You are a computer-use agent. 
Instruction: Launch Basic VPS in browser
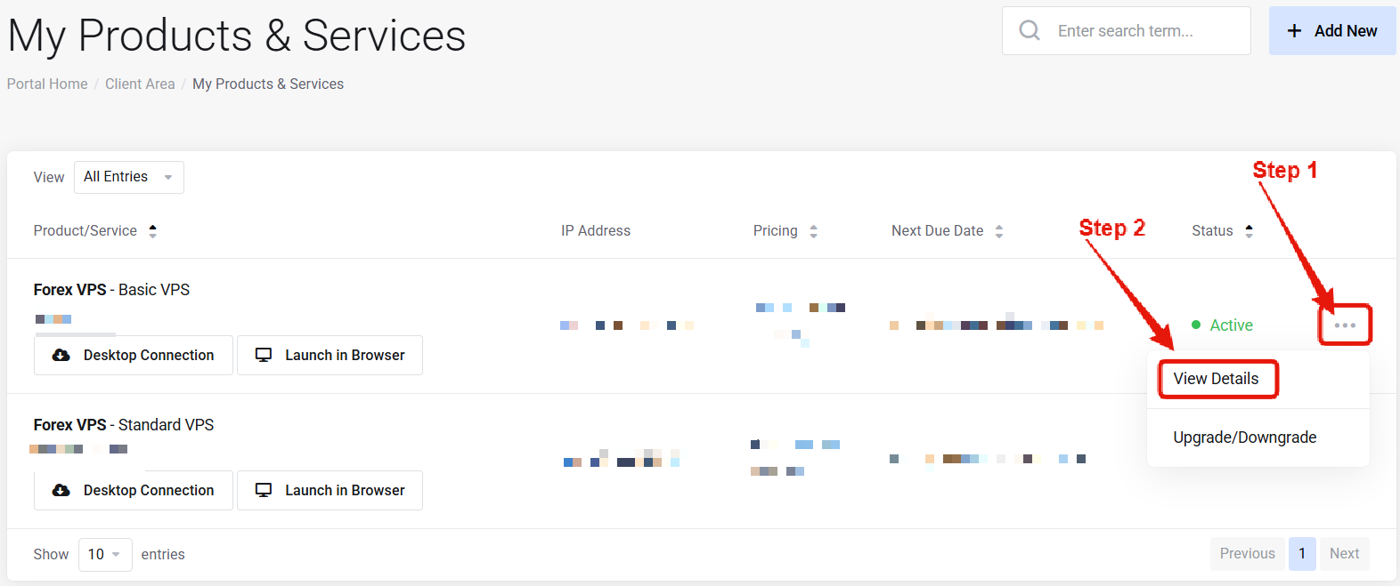[x=330, y=356]
